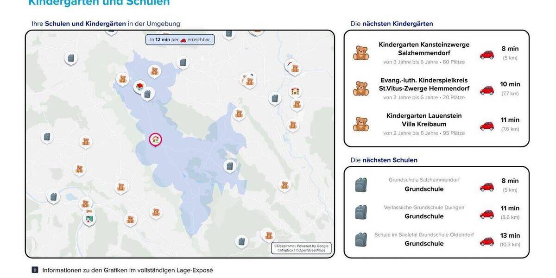Click the pink home location pin on map
This screenshot has width=556, height=278.
click(x=155, y=139)
